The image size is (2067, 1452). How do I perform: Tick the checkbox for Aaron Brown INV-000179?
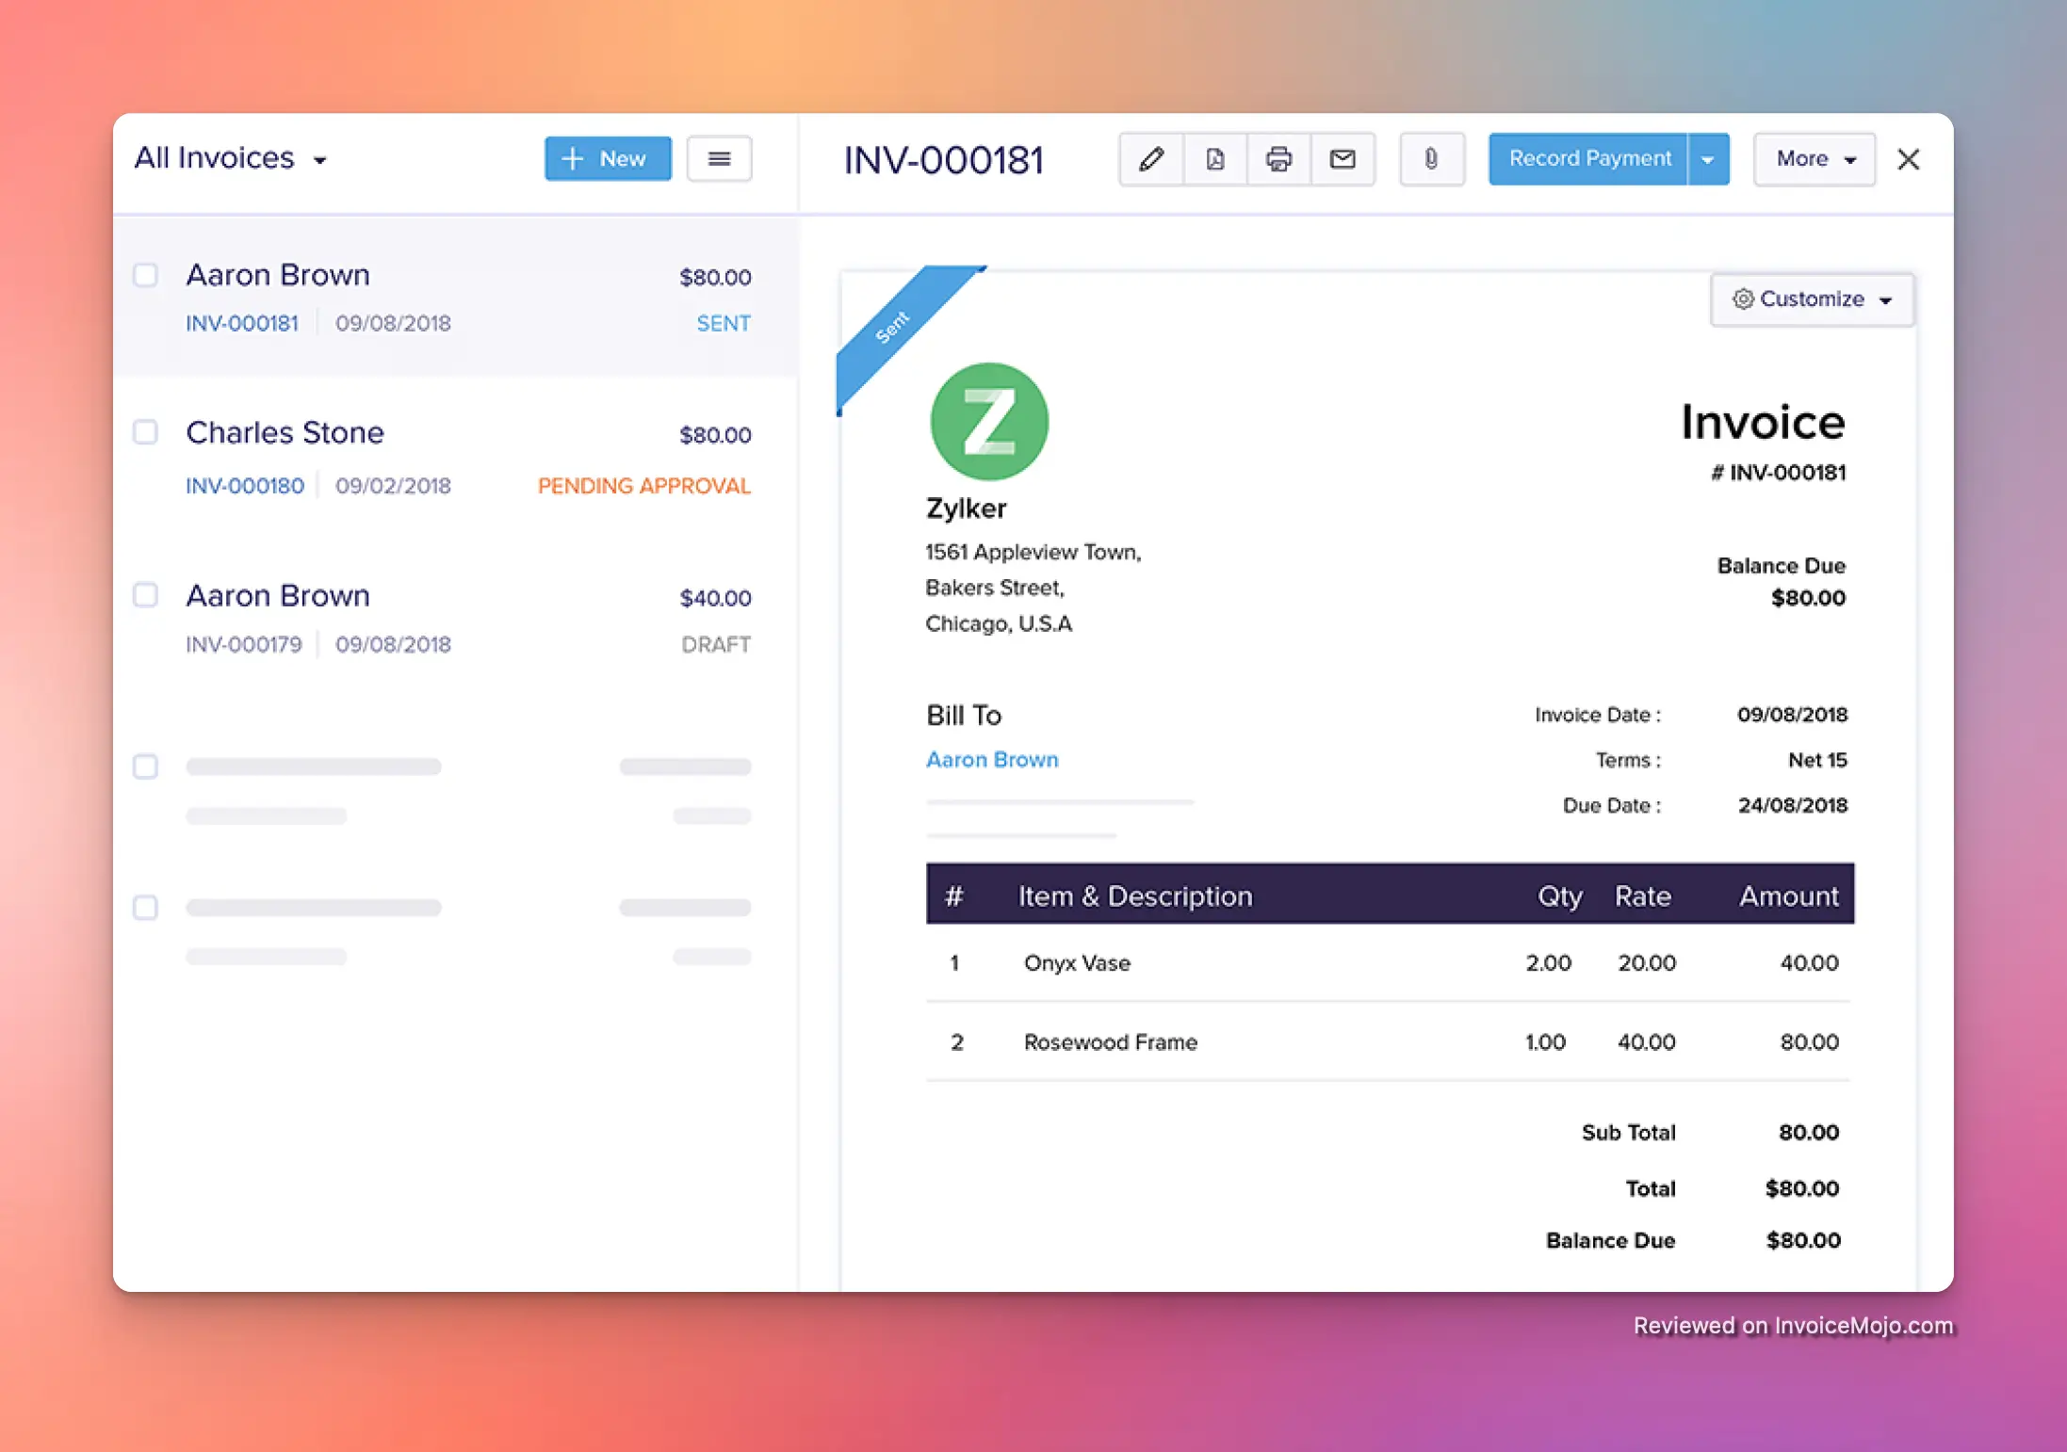coord(145,595)
